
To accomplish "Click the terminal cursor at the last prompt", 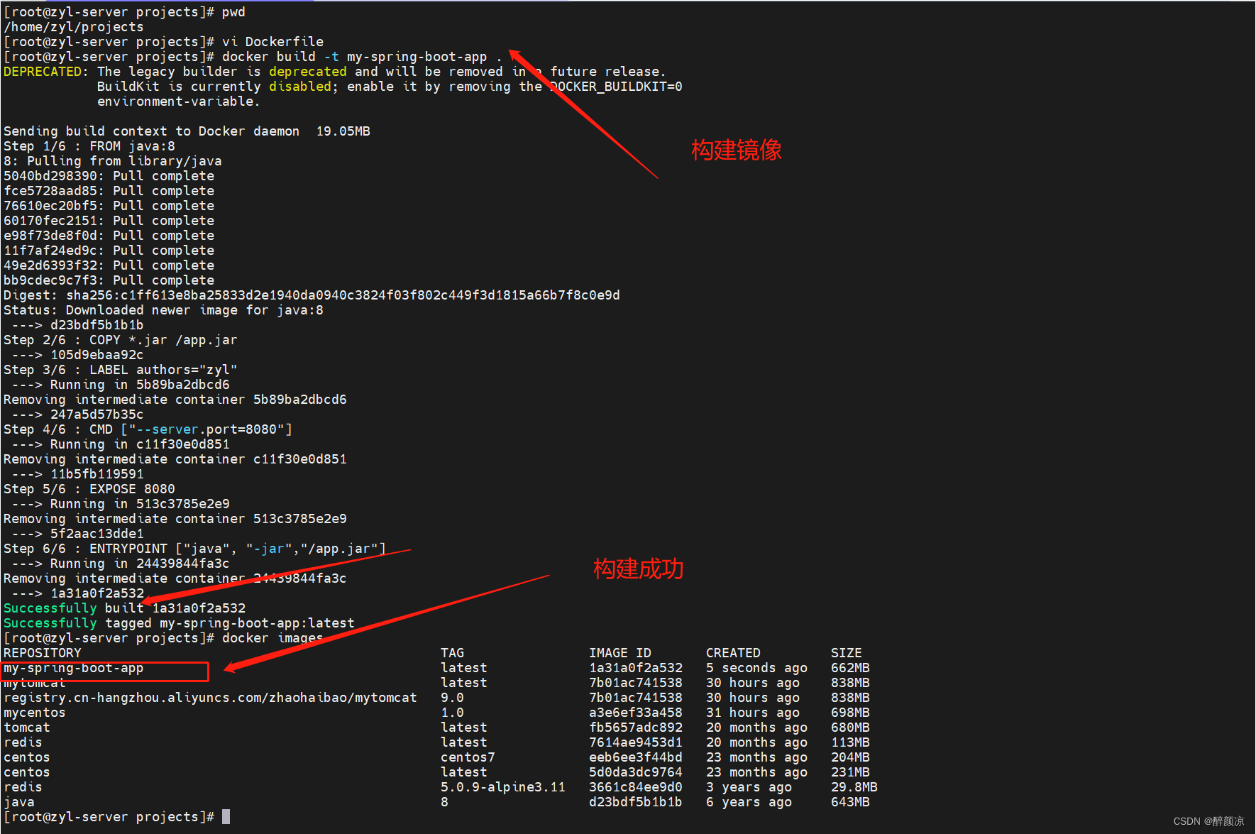I will pyautogui.click(x=226, y=817).
